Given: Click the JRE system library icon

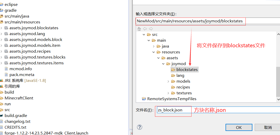Looking at the screenshot, I should [2, 81].
